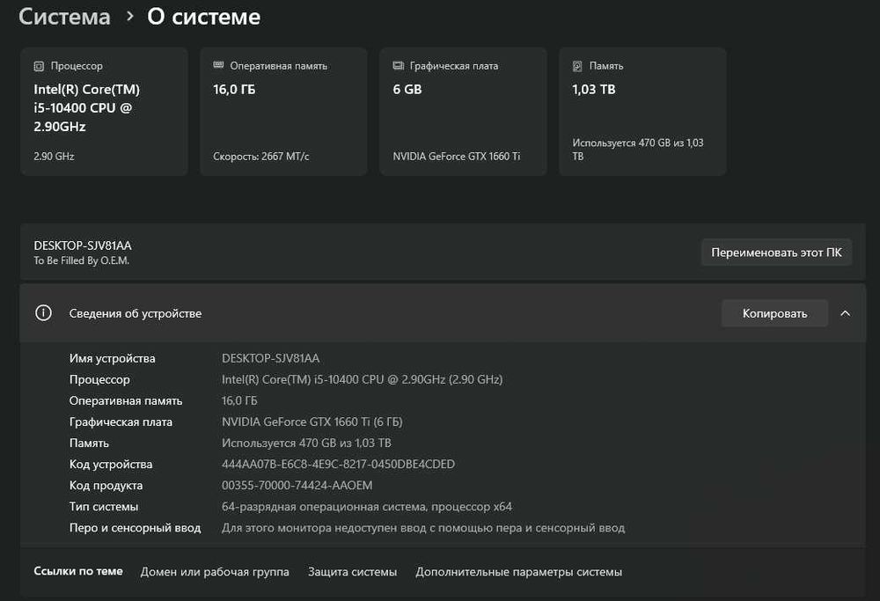This screenshot has width=880, height=601.
Task: Select the device ID 444AA07B-E6C8-4E9C value
Action: (x=339, y=464)
